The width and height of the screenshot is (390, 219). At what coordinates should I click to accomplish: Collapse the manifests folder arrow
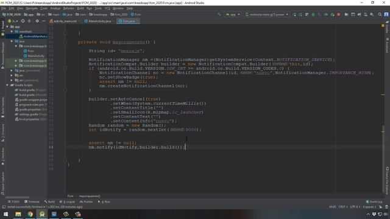[12, 32]
